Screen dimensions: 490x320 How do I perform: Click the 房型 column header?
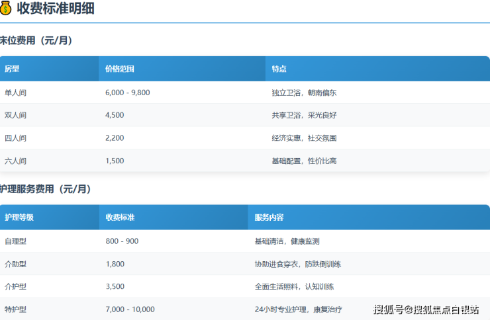[x=12, y=69]
